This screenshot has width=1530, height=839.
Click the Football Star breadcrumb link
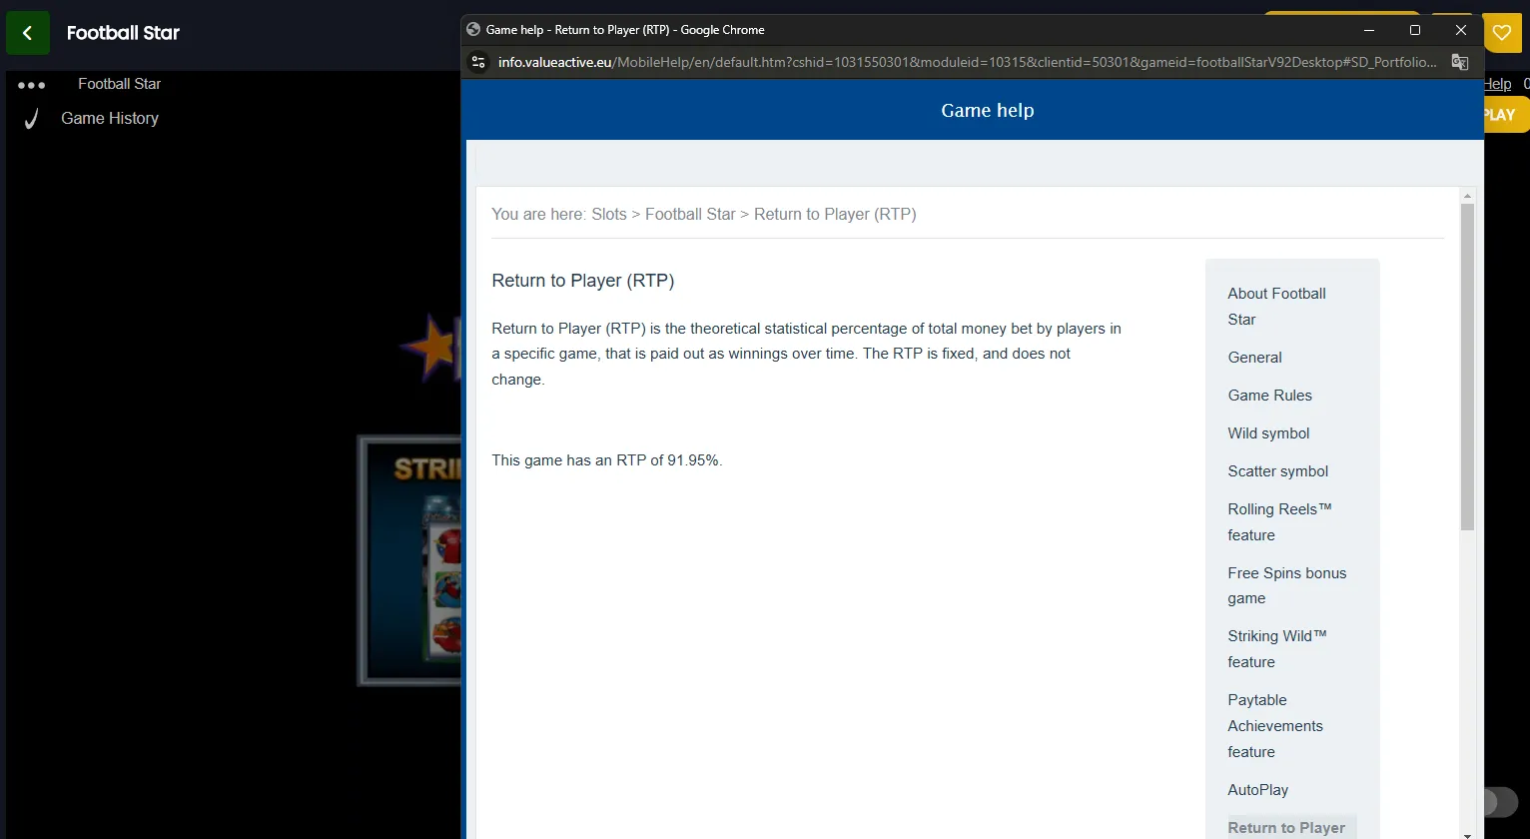click(690, 214)
